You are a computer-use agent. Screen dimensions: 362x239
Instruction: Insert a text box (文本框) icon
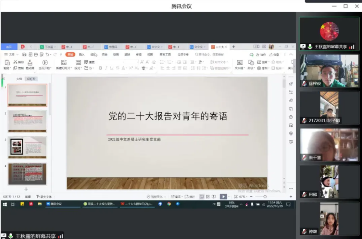[x=239, y=62]
